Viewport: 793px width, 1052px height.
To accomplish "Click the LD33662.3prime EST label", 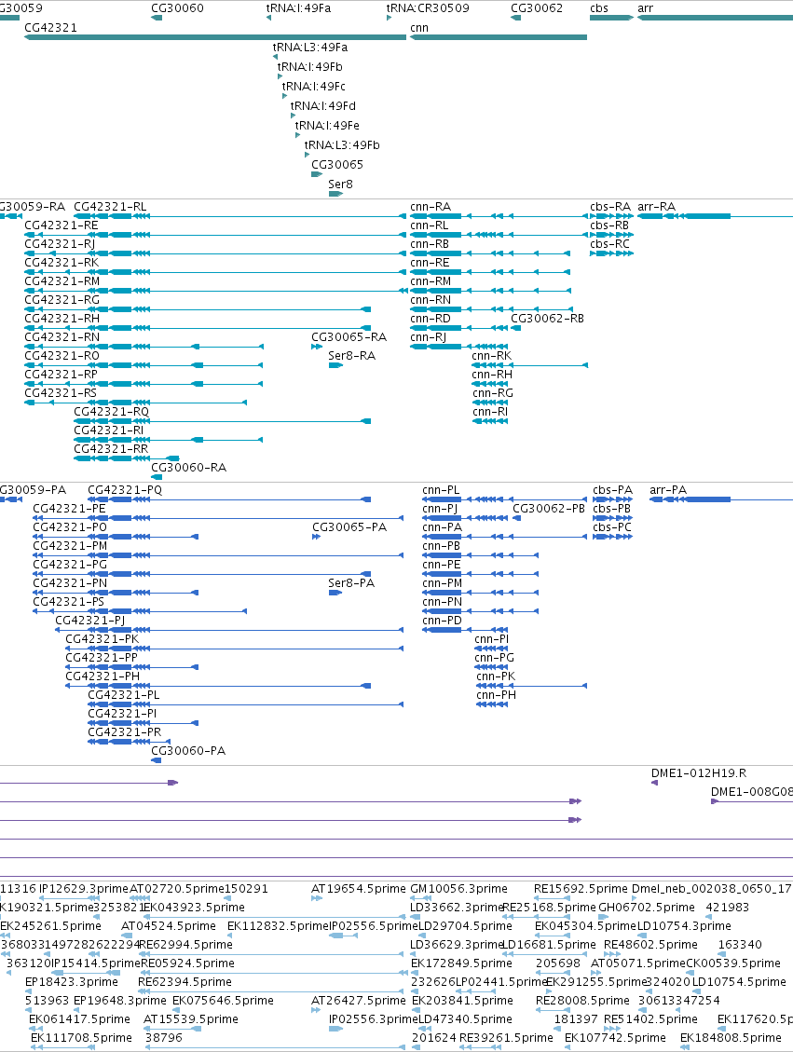I will click(x=457, y=907).
